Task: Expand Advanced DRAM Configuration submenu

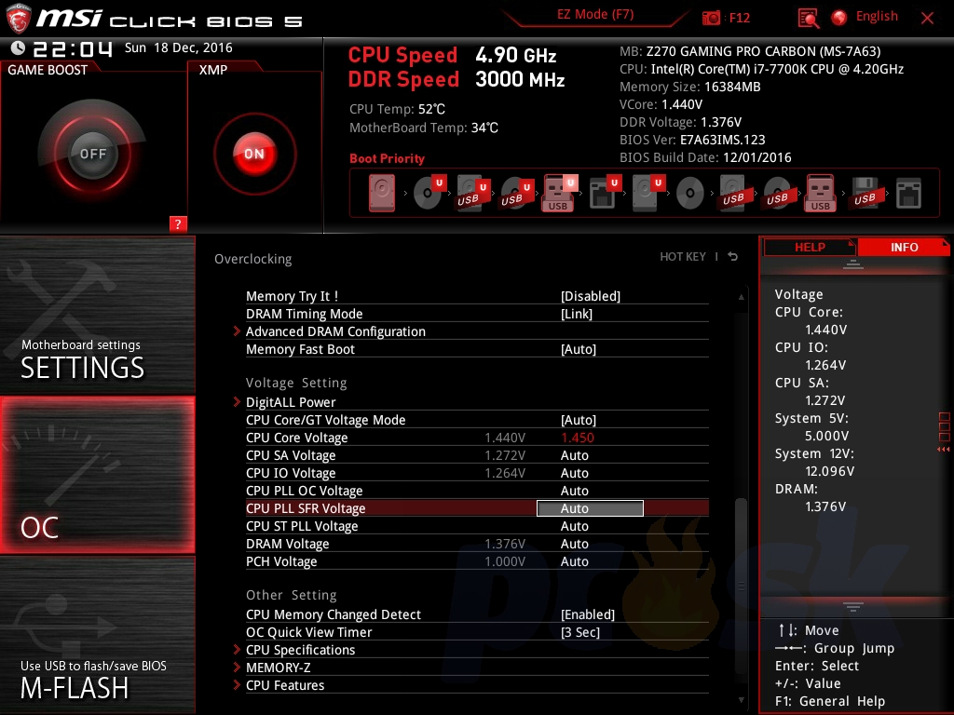Action: [x=335, y=331]
